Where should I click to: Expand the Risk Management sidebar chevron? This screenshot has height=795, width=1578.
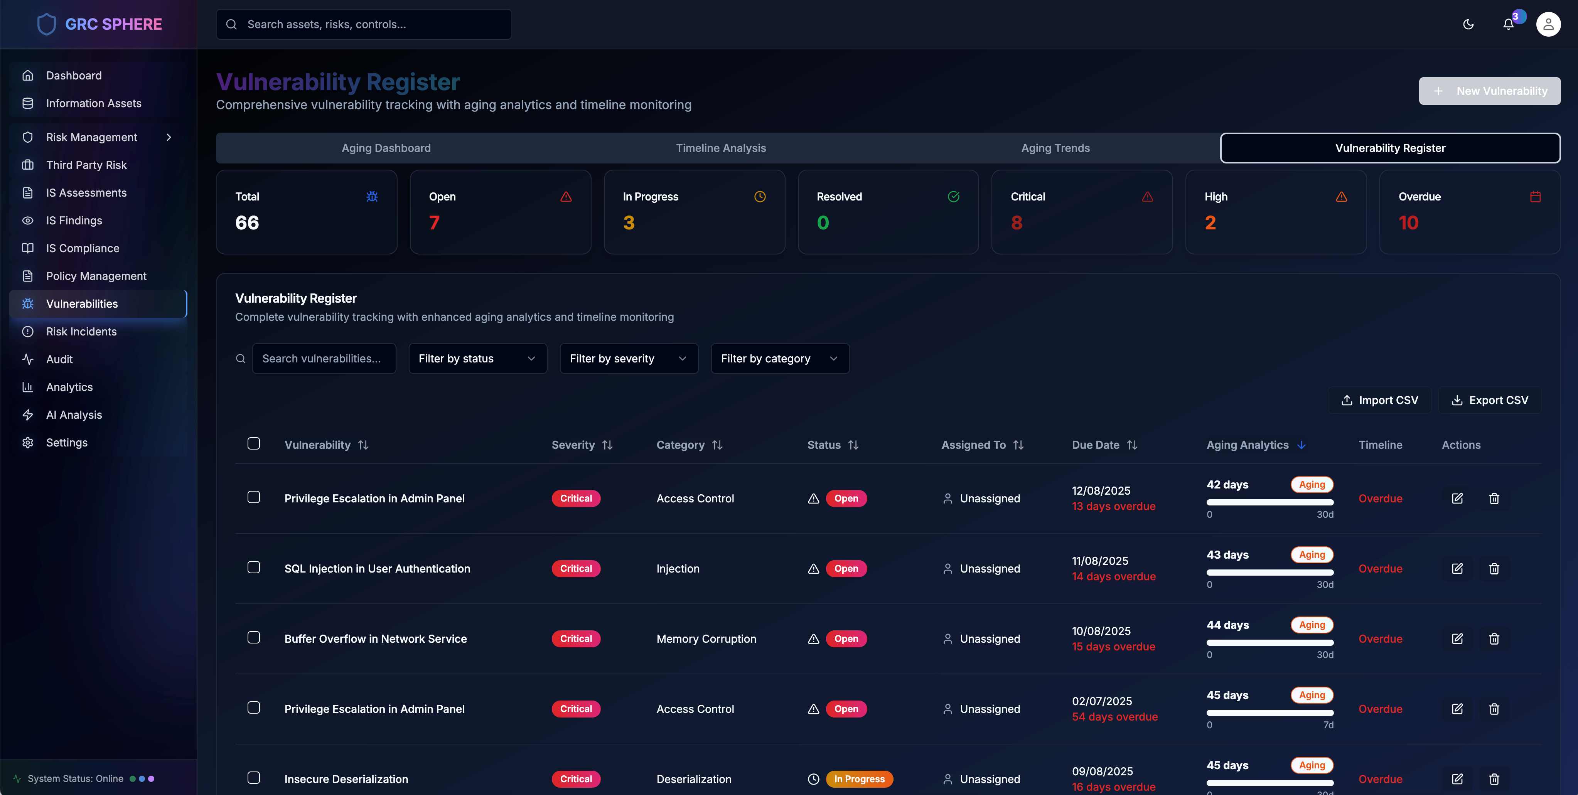tap(169, 137)
